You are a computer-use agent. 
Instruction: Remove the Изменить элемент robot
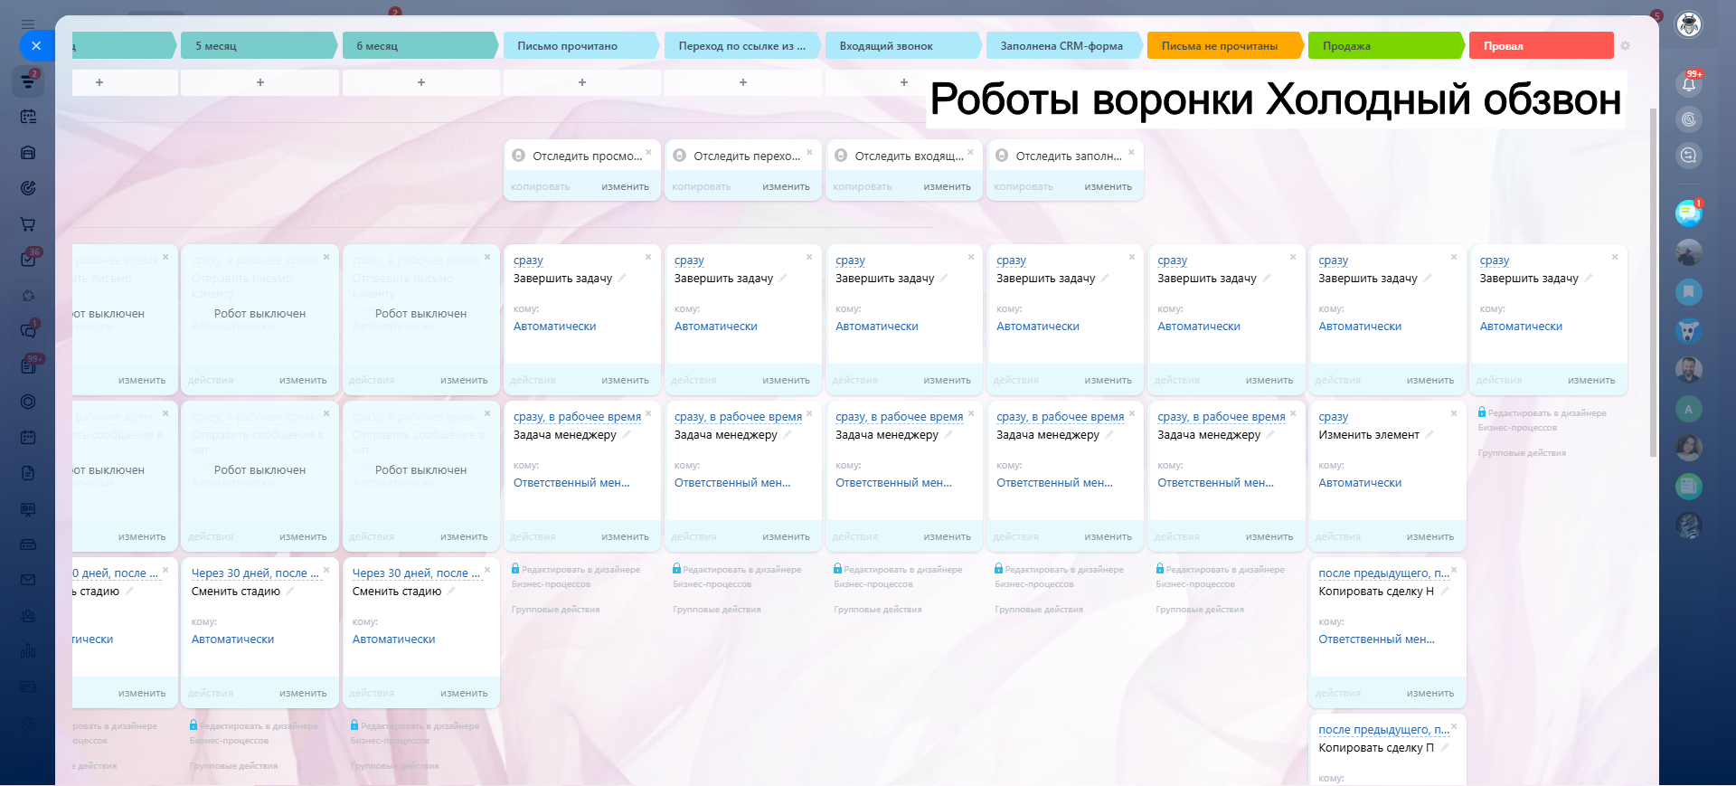point(1454,413)
